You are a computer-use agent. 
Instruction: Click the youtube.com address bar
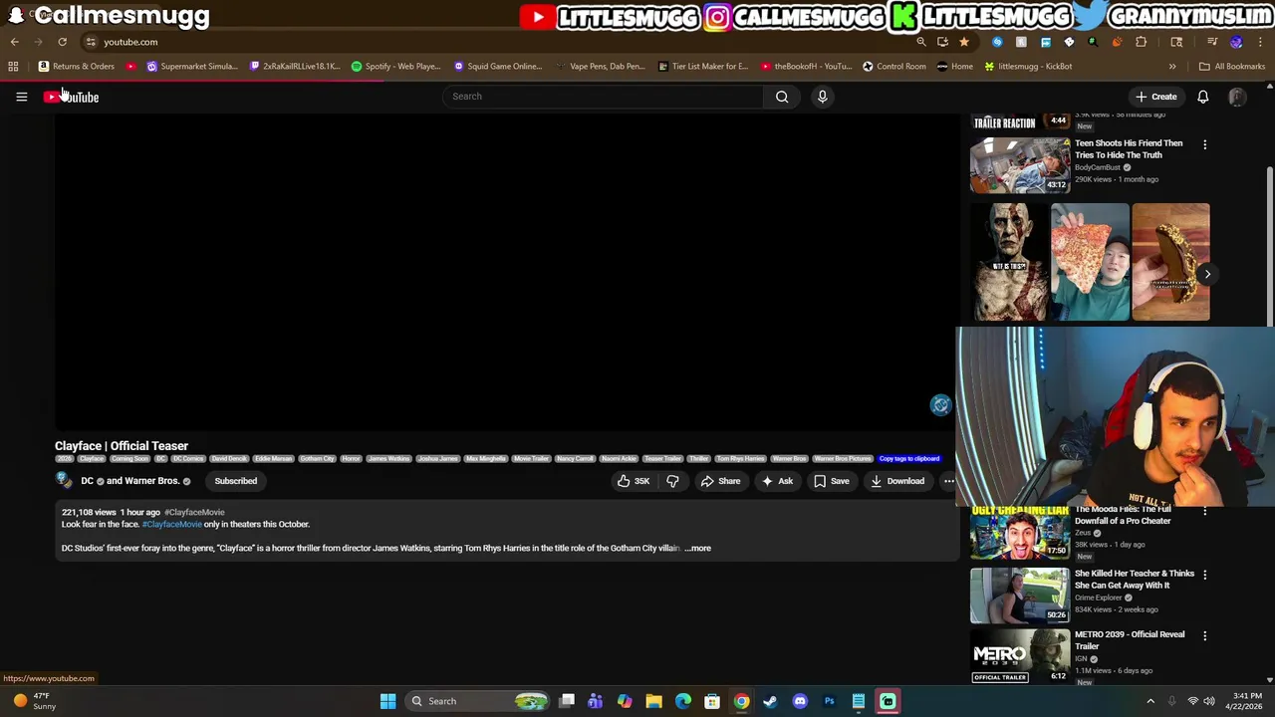click(x=498, y=42)
